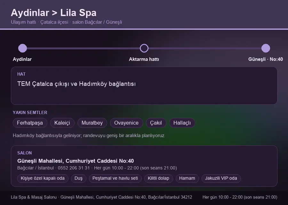Viewport: 288px width, 205px height.
Task: Select the Kilitli dolap amenity tag
Action: (x=158, y=178)
